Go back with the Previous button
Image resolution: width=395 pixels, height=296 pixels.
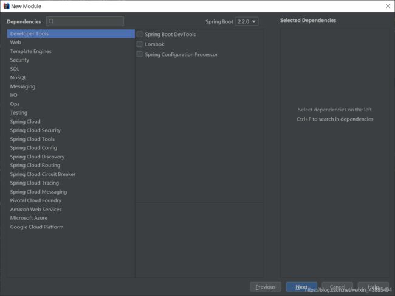point(266,287)
